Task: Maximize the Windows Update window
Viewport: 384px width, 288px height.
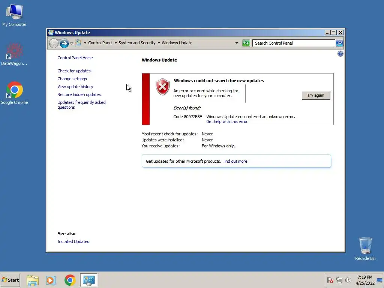Action: coord(333,33)
